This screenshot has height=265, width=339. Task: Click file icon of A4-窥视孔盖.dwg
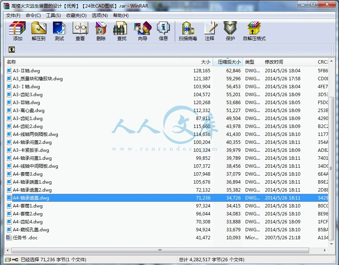tap(9, 229)
